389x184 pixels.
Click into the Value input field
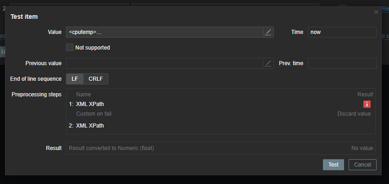[164, 32]
